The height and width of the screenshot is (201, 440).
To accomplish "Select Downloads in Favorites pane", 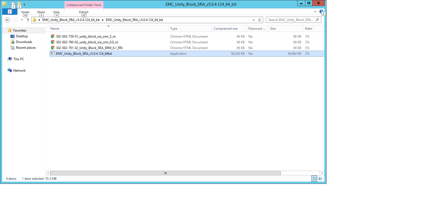I will pyautogui.click(x=24, y=42).
